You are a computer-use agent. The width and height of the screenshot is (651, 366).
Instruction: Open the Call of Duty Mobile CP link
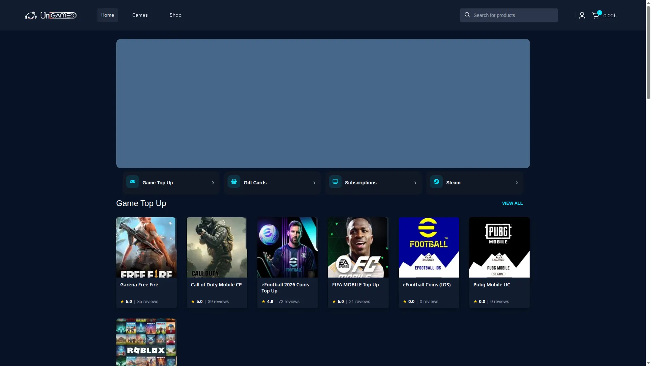pyautogui.click(x=216, y=285)
